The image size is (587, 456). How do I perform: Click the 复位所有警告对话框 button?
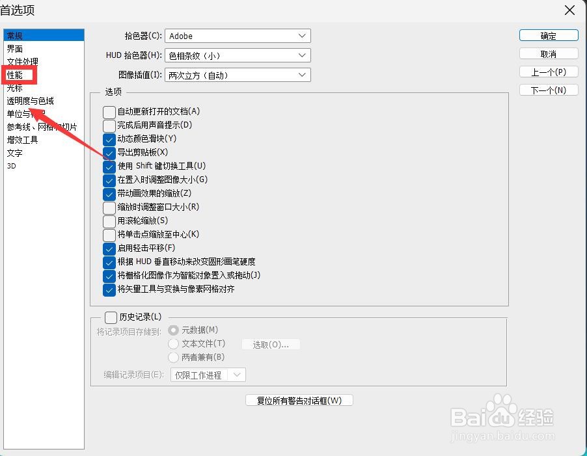click(x=299, y=400)
